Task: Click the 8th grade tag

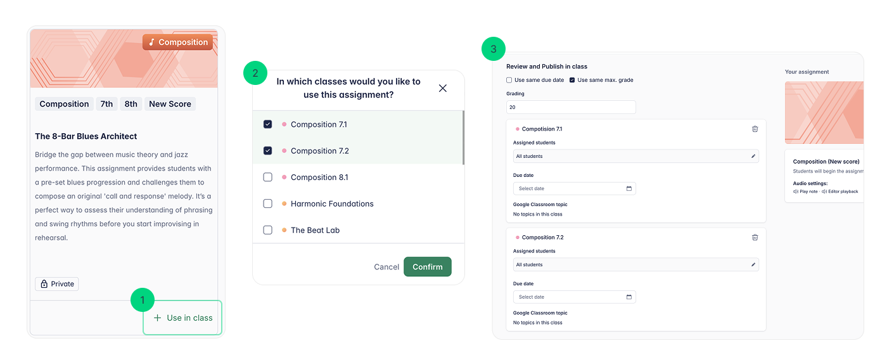Action: (131, 104)
